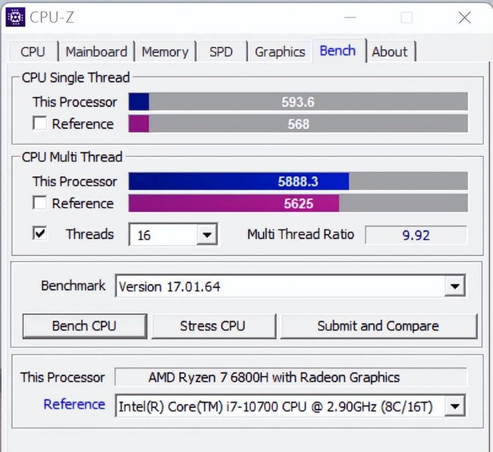
Task: Click the AMD Ryzen 7 6800H processor field
Action: pos(290,377)
